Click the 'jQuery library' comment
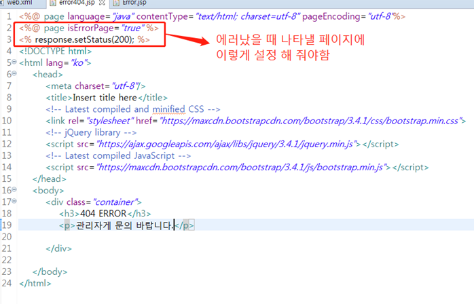 [91, 132]
